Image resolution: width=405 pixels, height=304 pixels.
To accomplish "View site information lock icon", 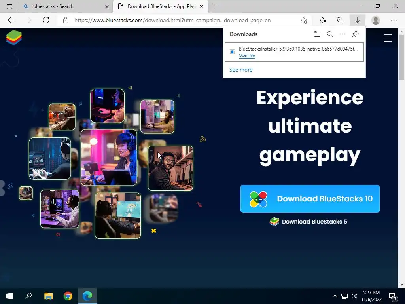I will tap(66, 20).
